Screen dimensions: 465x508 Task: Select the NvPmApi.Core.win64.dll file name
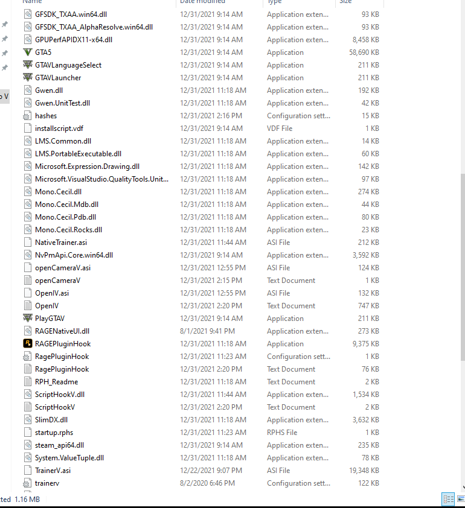tap(74, 255)
